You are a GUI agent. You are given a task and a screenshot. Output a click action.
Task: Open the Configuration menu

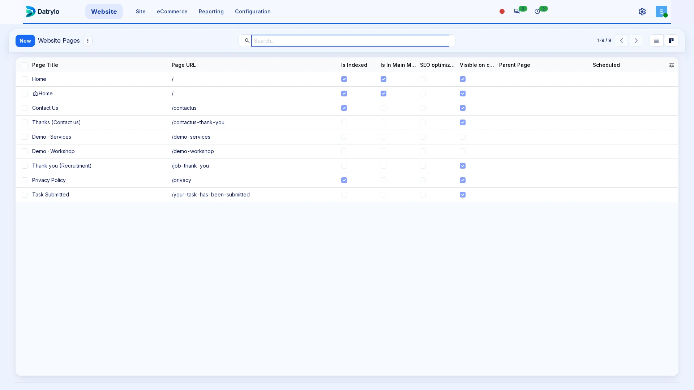[253, 12]
